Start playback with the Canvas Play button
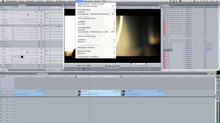The height and width of the screenshot is (123, 220). coord(112,67)
